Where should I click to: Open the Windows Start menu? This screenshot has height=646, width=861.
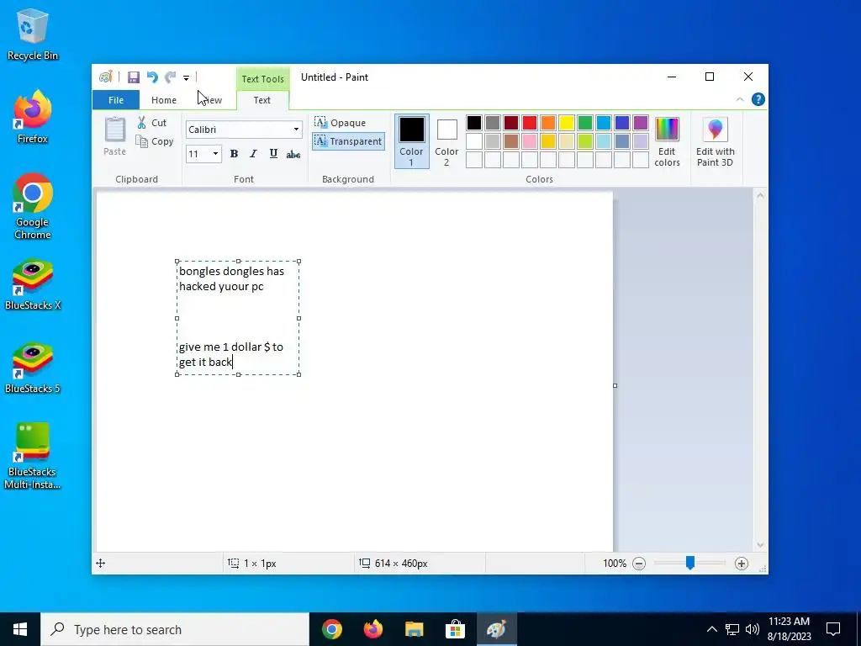pos(20,629)
